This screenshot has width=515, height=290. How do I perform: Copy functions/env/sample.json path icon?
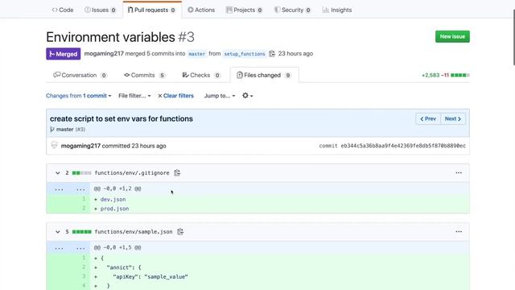pyautogui.click(x=180, y=231)
